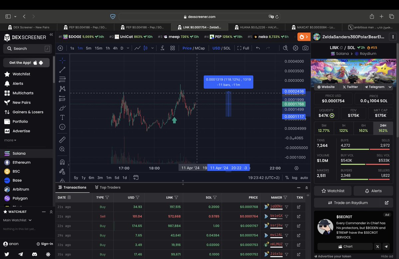The height and width of the screenshot is (259, 399).
Task: Take a chart snapshot with camera icon
Action: 305,48
